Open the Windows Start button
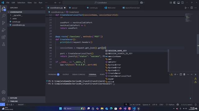 coord(61,109)
